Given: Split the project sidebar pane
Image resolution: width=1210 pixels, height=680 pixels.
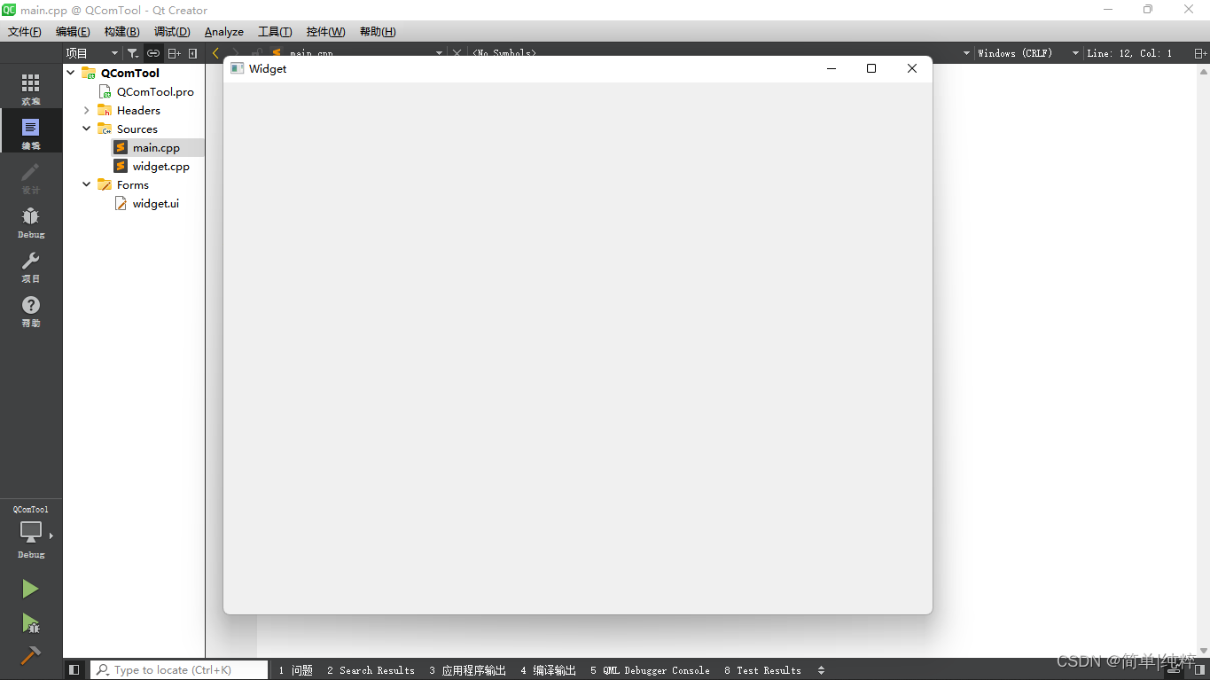Looking at the screenshot, I should 175,53.
